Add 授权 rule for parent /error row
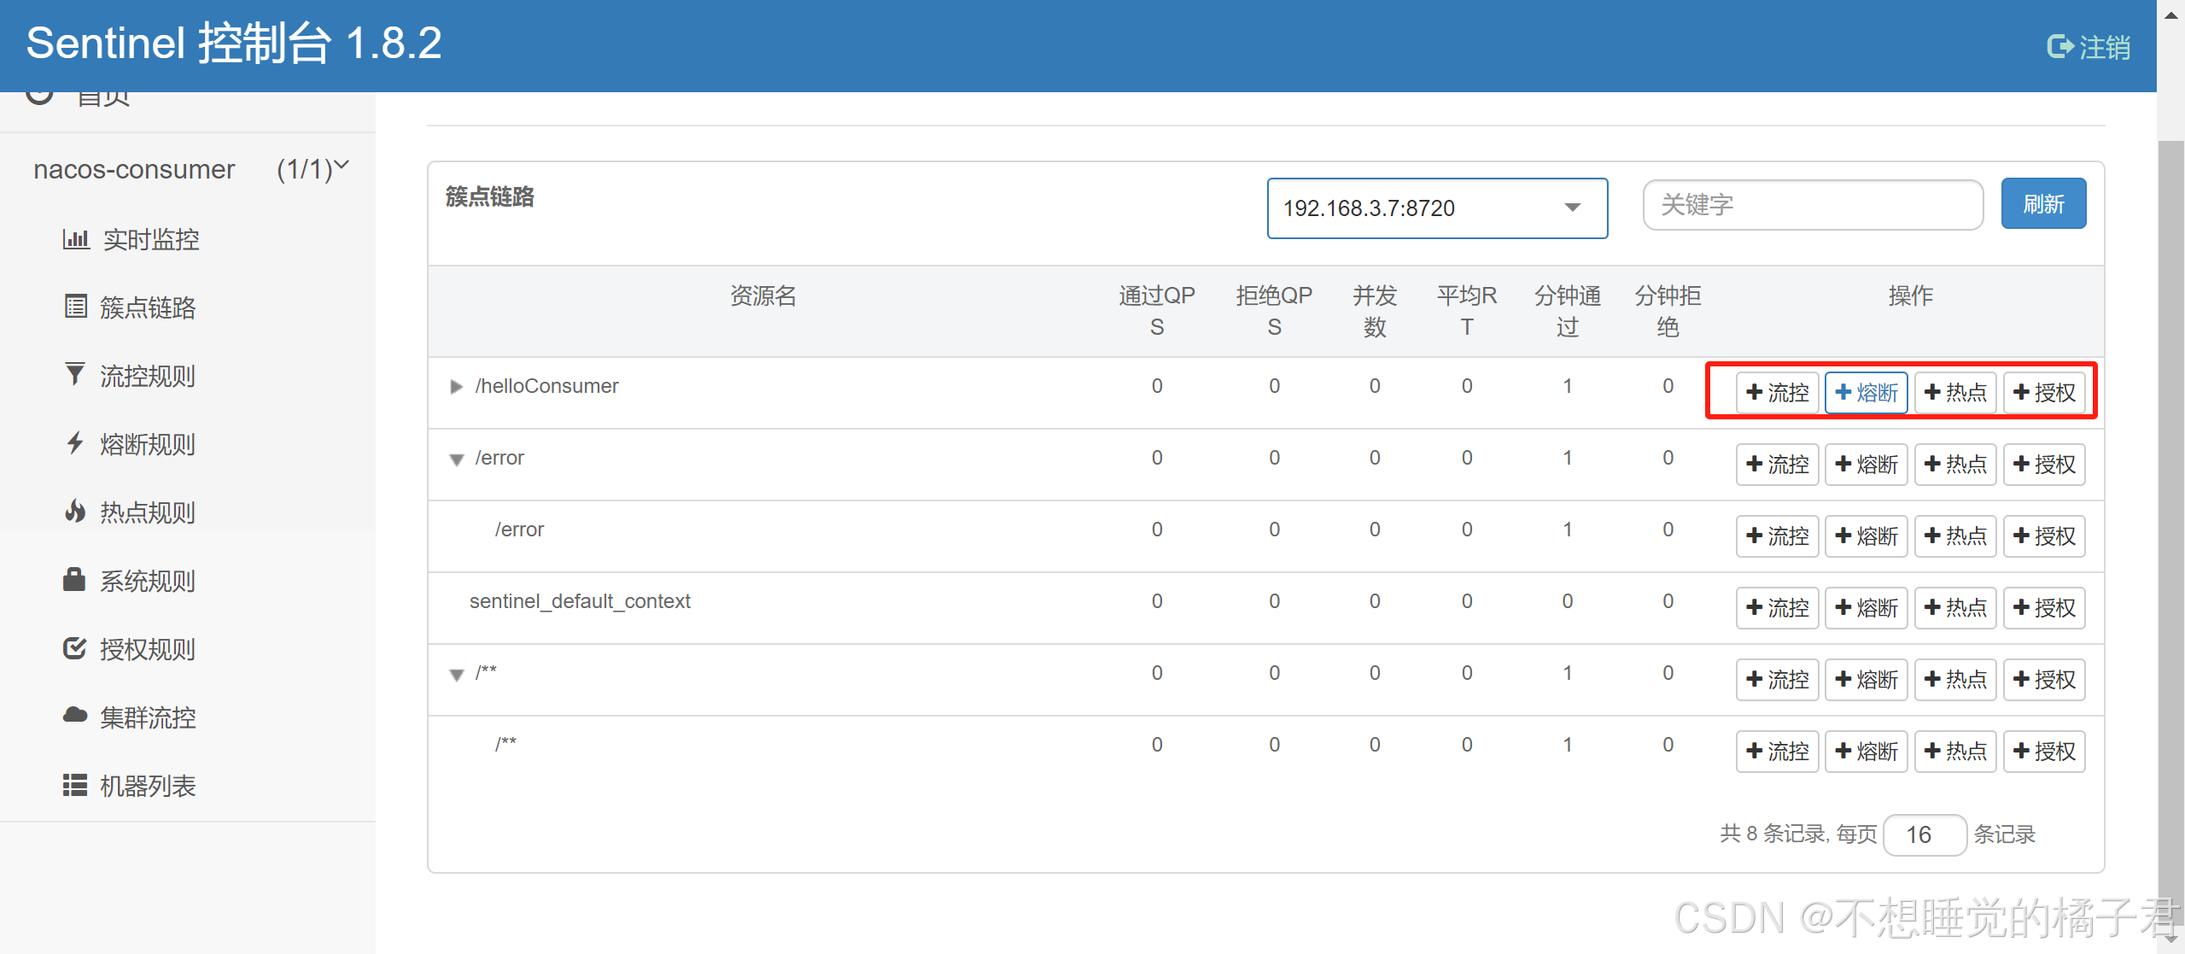The height and width of the screenshot is (954, 2185). (x=2044, y=465)
